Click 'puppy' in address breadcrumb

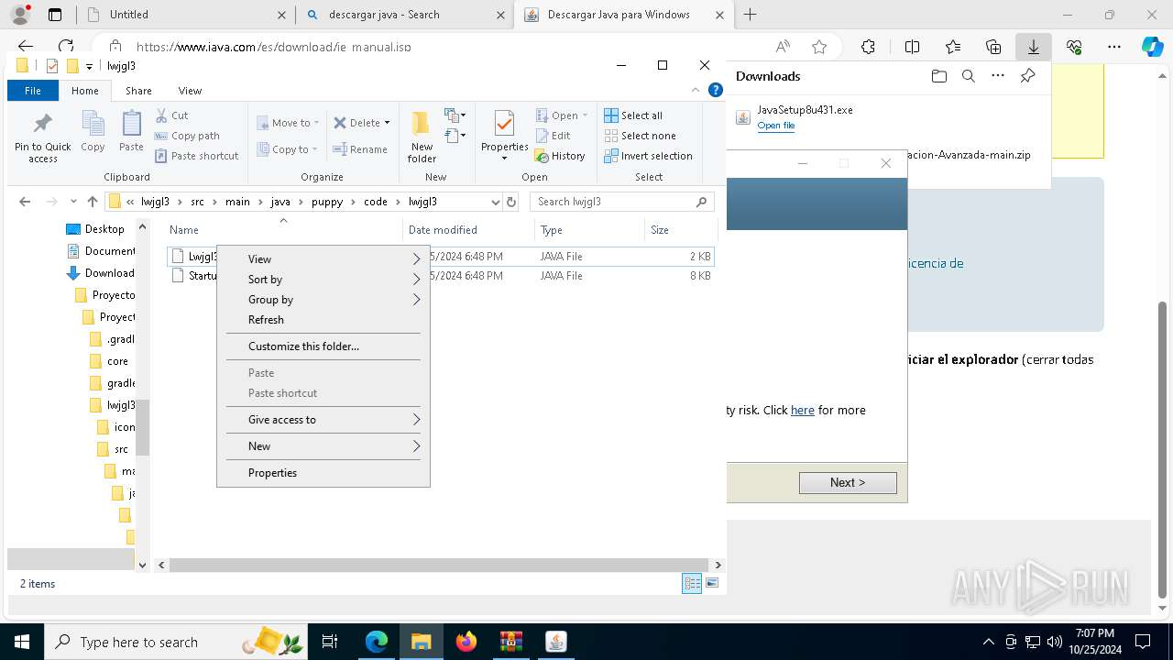[x=327, y=202]
